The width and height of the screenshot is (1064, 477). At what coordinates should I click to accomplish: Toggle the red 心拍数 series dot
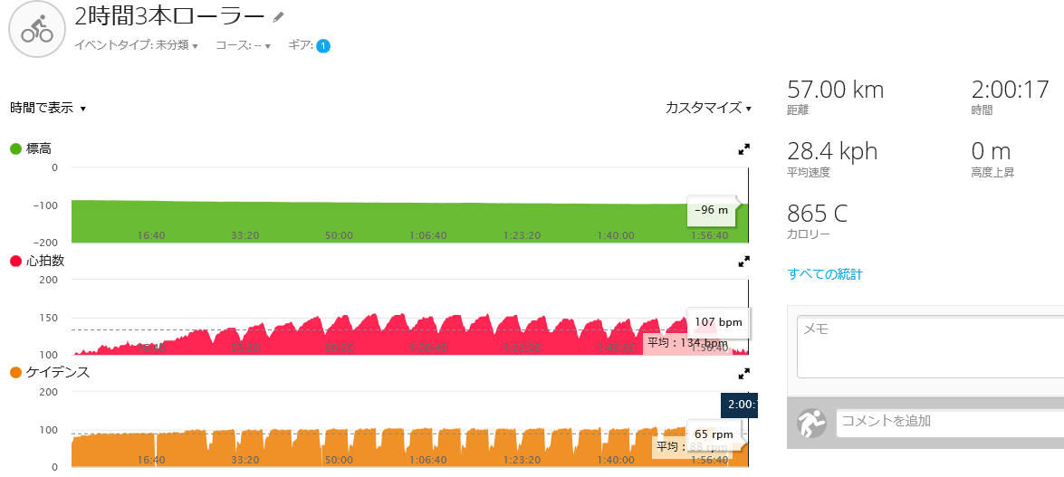pos(15,261)
